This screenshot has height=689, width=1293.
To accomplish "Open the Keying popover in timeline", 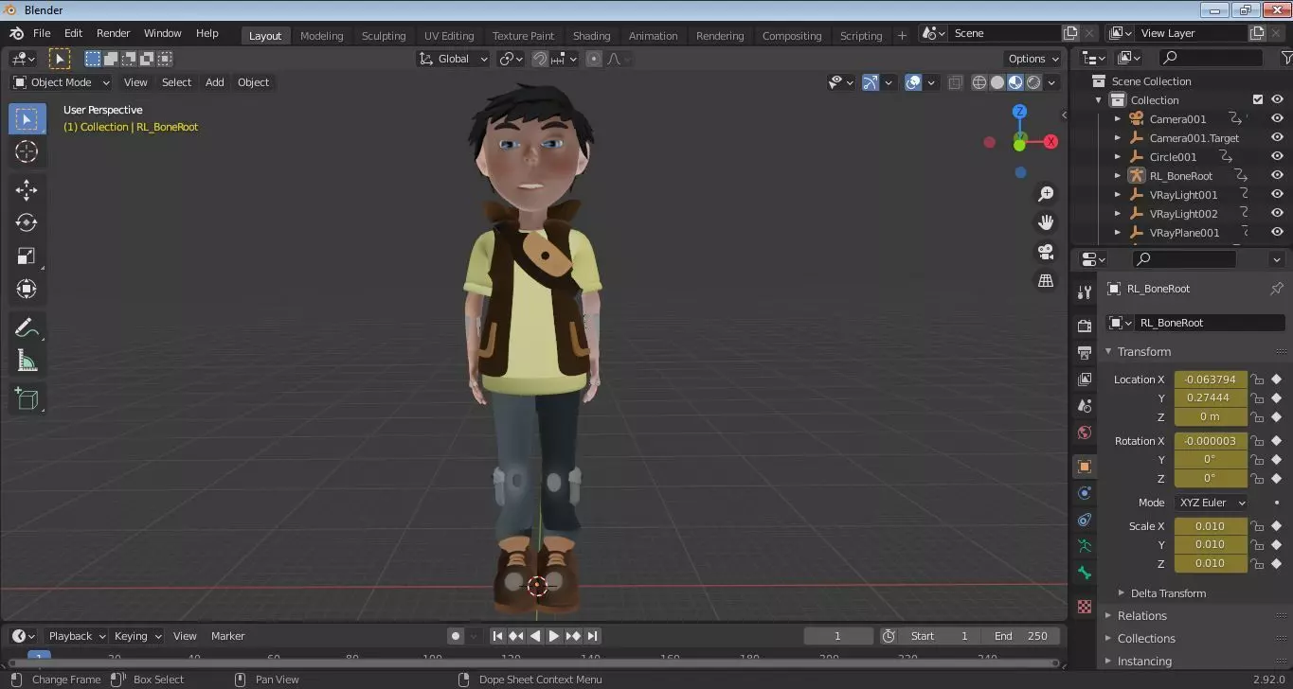I will (137, 636).
